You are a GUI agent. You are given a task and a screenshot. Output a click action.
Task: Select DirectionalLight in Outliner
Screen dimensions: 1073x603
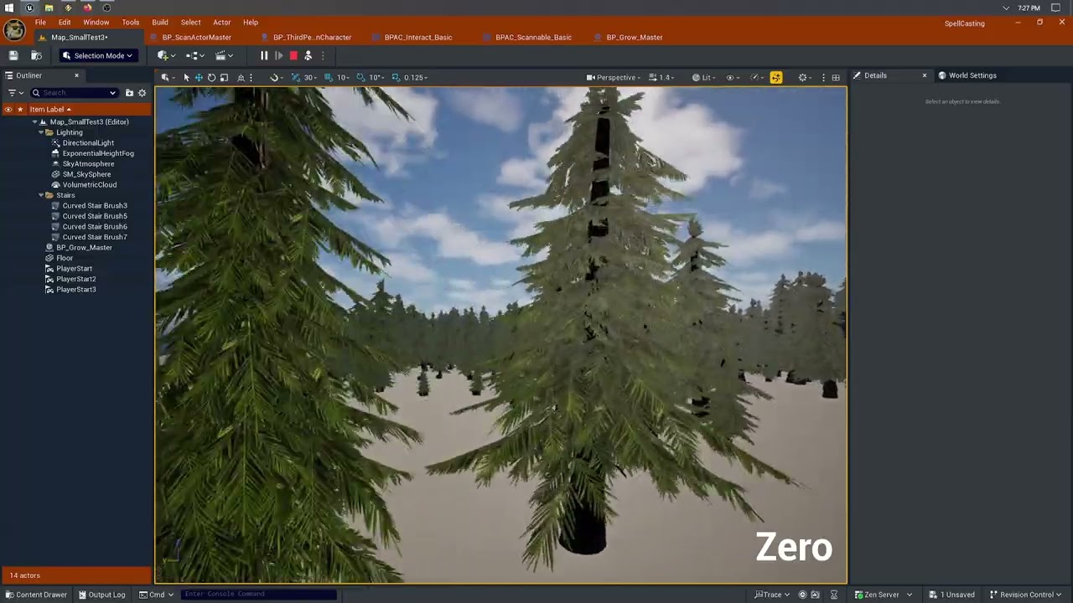click(88, 143)
